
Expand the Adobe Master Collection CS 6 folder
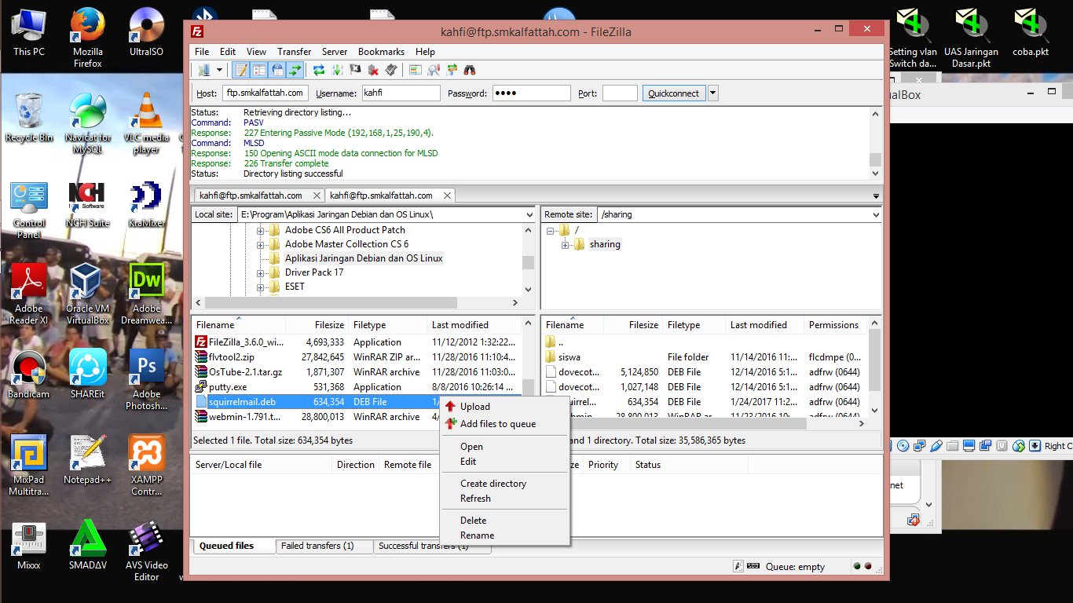(x=261, y=245)
